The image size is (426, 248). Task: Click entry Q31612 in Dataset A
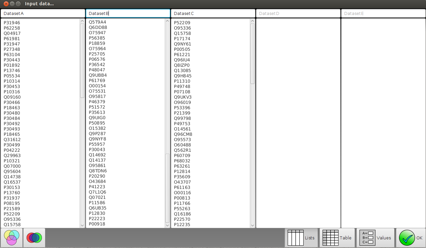(x=12, y=139)
